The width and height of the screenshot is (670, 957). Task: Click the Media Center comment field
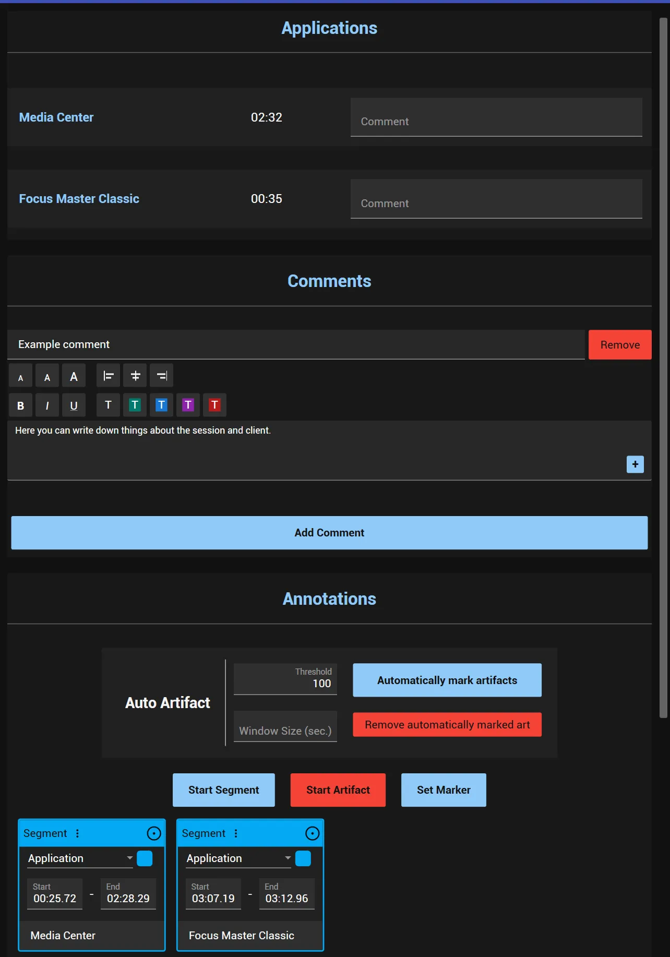point(496,117)
